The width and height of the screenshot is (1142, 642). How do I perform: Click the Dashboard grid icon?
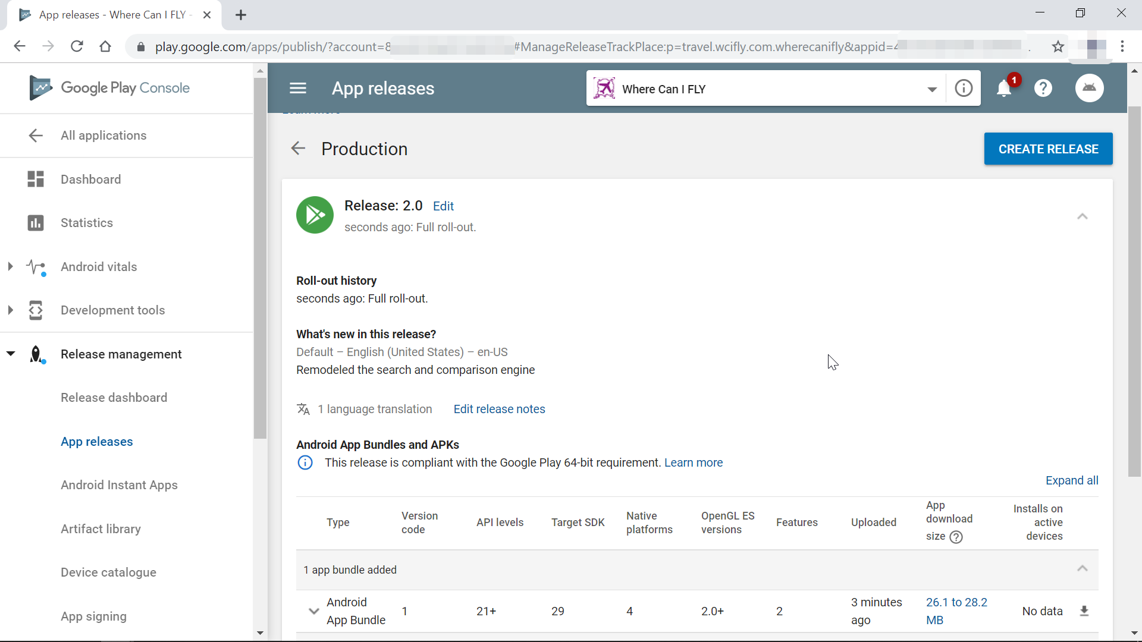tap(36, 179)
